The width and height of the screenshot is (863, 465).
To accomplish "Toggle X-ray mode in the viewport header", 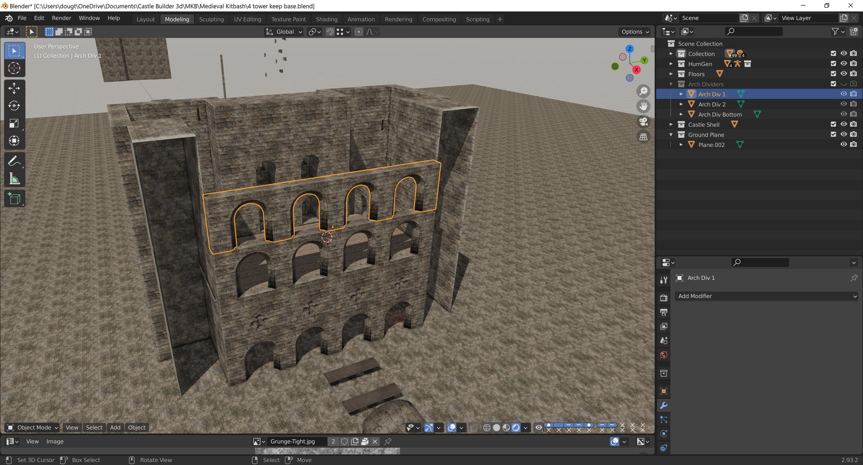I will (475, 427).
